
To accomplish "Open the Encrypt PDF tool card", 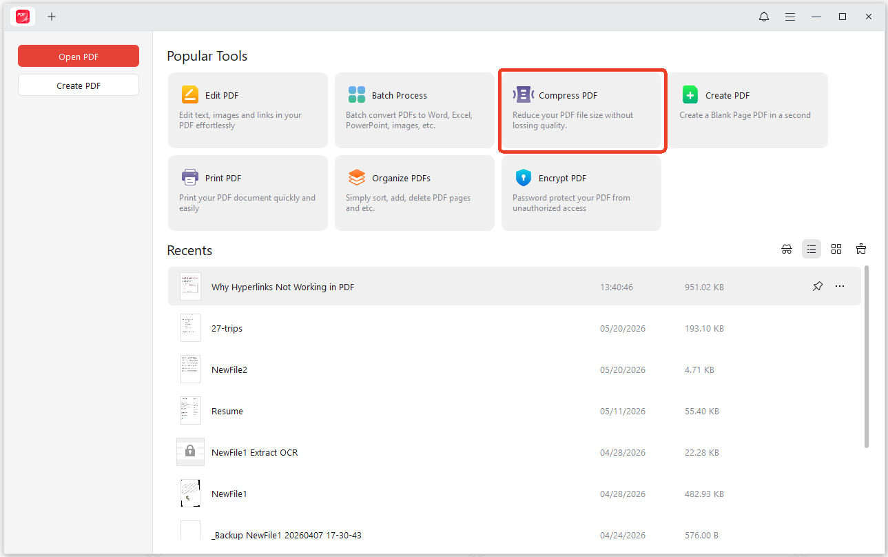I will [581, 193].
